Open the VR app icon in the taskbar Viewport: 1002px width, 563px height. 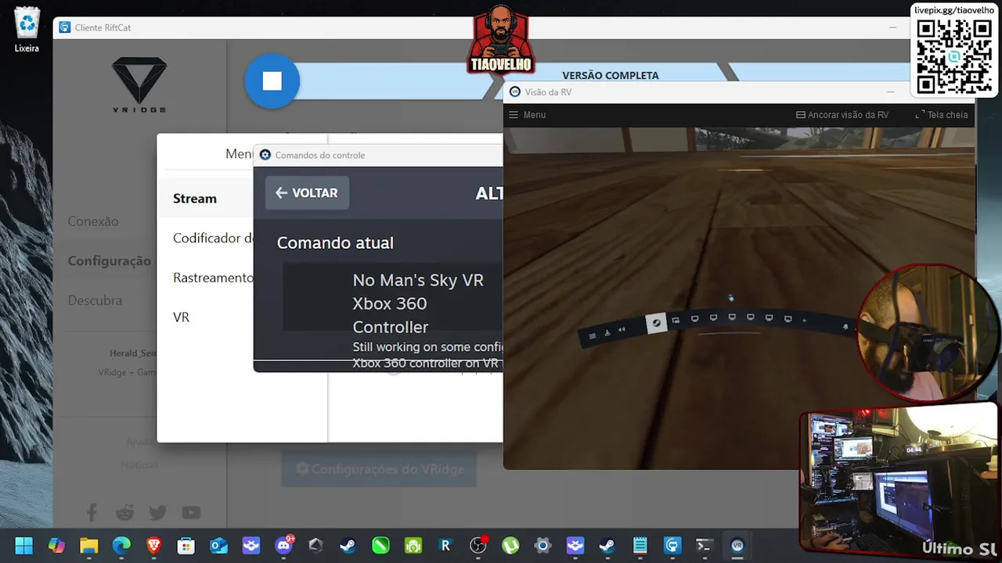(737, 546)
